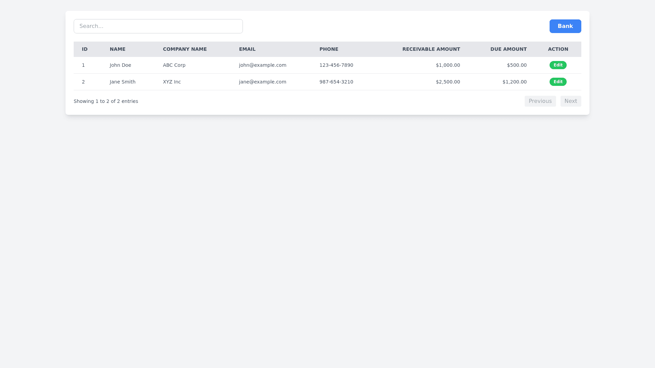This screenshot has width=655, height=368.
Task: Sort by Name column header
Action: (x=117, y=49)
